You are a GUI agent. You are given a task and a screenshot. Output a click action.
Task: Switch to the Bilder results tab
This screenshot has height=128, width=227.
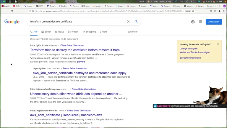coord(46,32)
